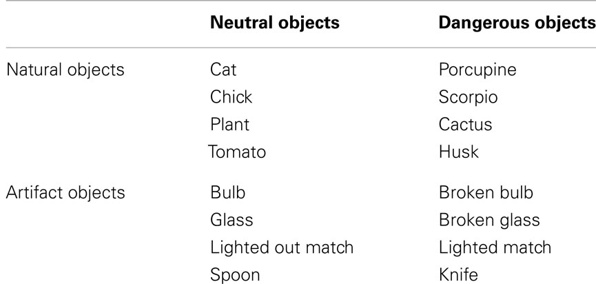Click the Lighted match dangerous entry
Screen dimensions: 596x284
tap(495, 248)
